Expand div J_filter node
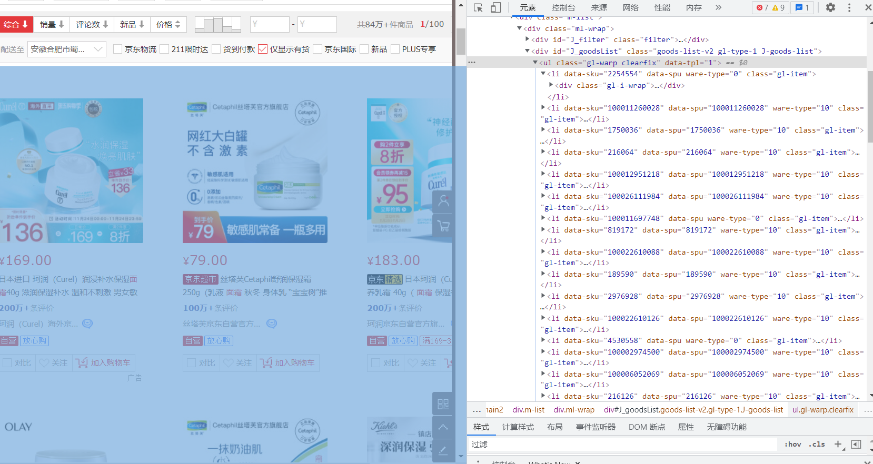Viewport: 873px width, 464px height. click(x=528, y=39)
